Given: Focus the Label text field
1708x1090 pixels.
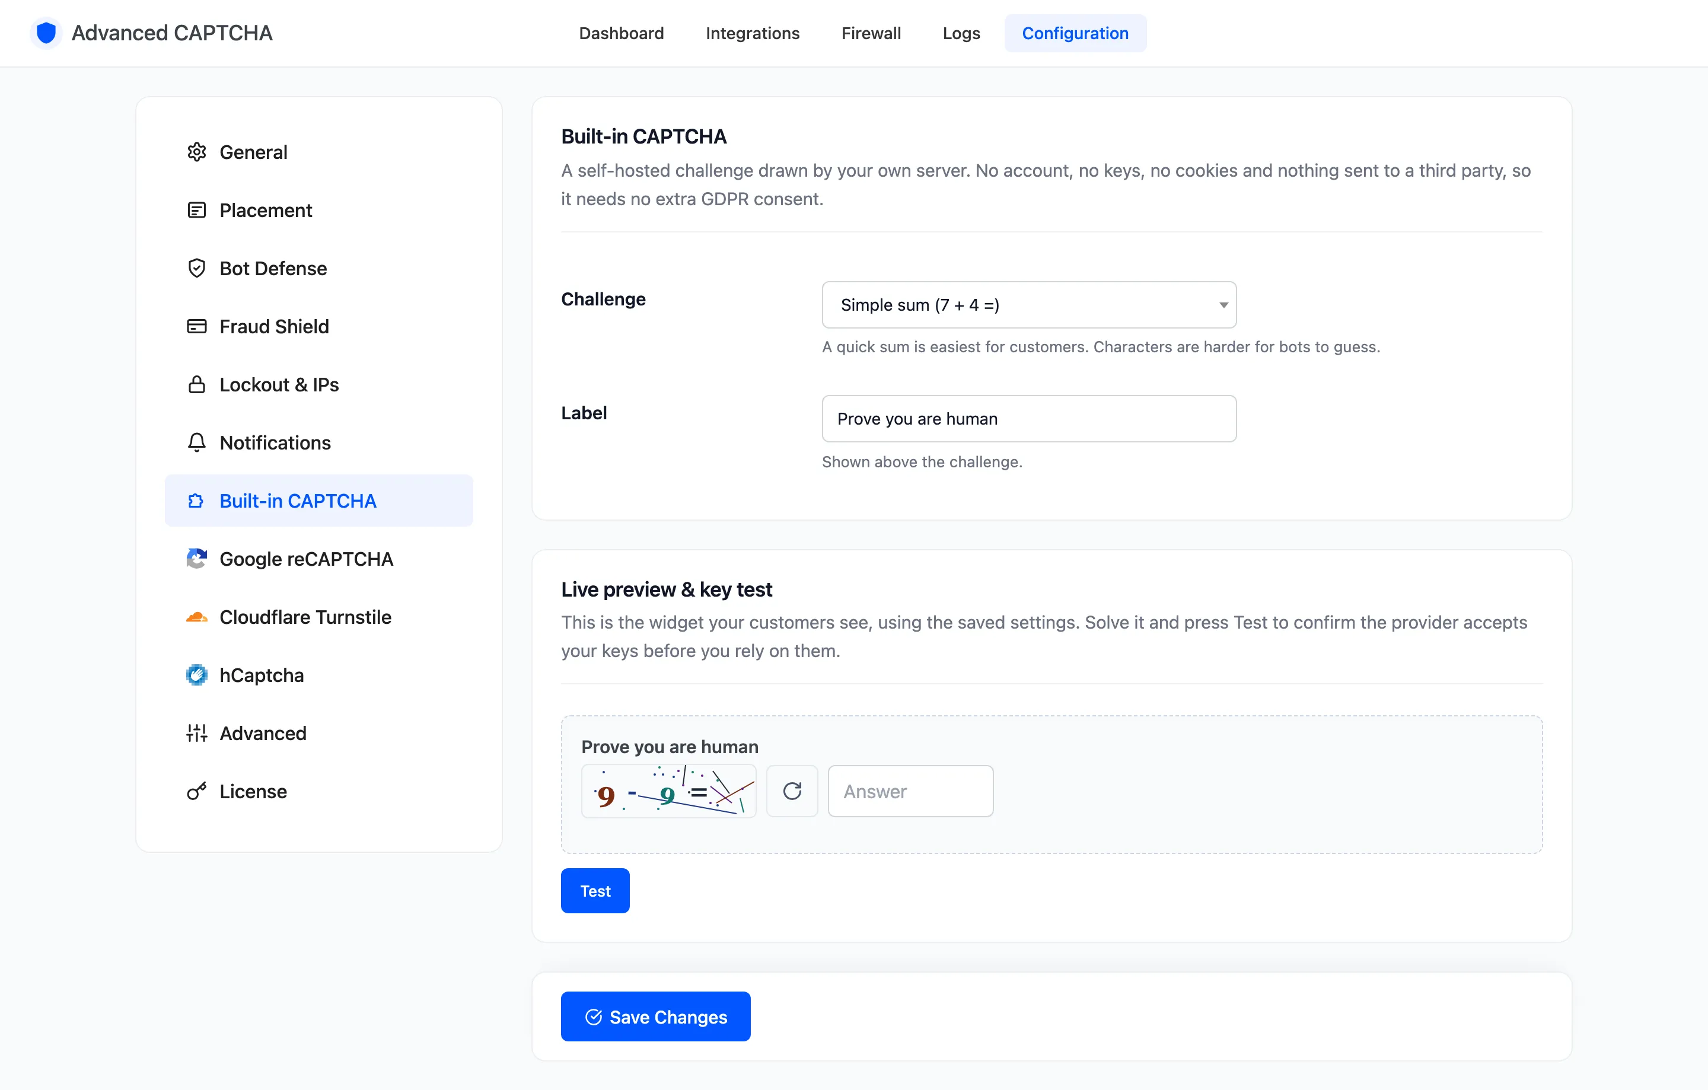Looking at the screenshot, I should tap(1028, 419).
